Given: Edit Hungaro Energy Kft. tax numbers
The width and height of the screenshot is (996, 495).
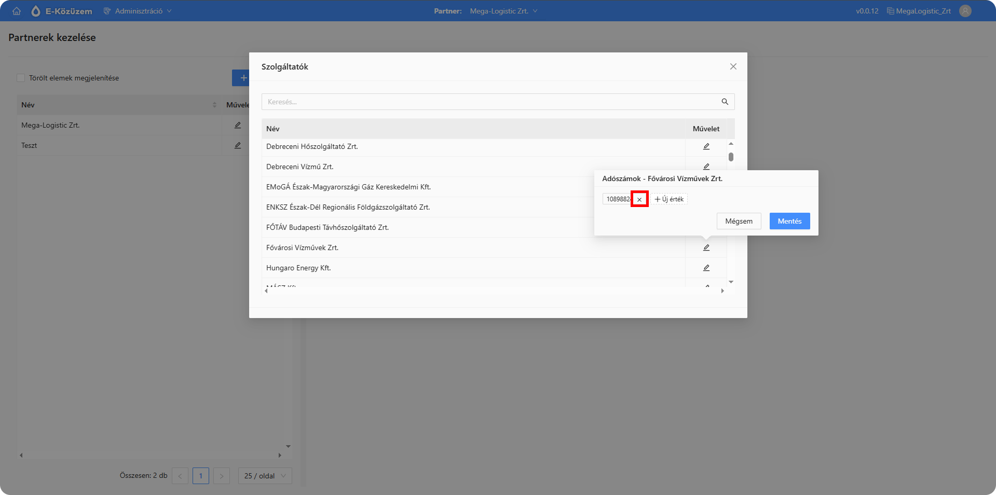Looking at the screenshot, I should 706,268.
